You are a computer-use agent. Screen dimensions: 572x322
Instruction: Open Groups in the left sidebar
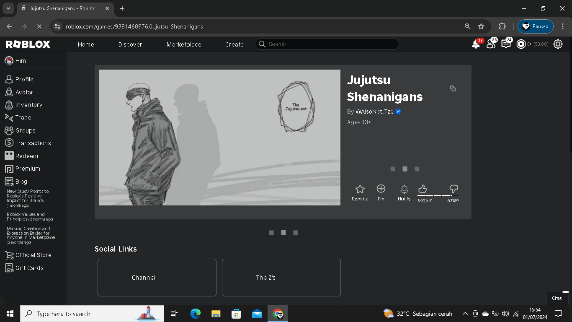pos(25,130)
